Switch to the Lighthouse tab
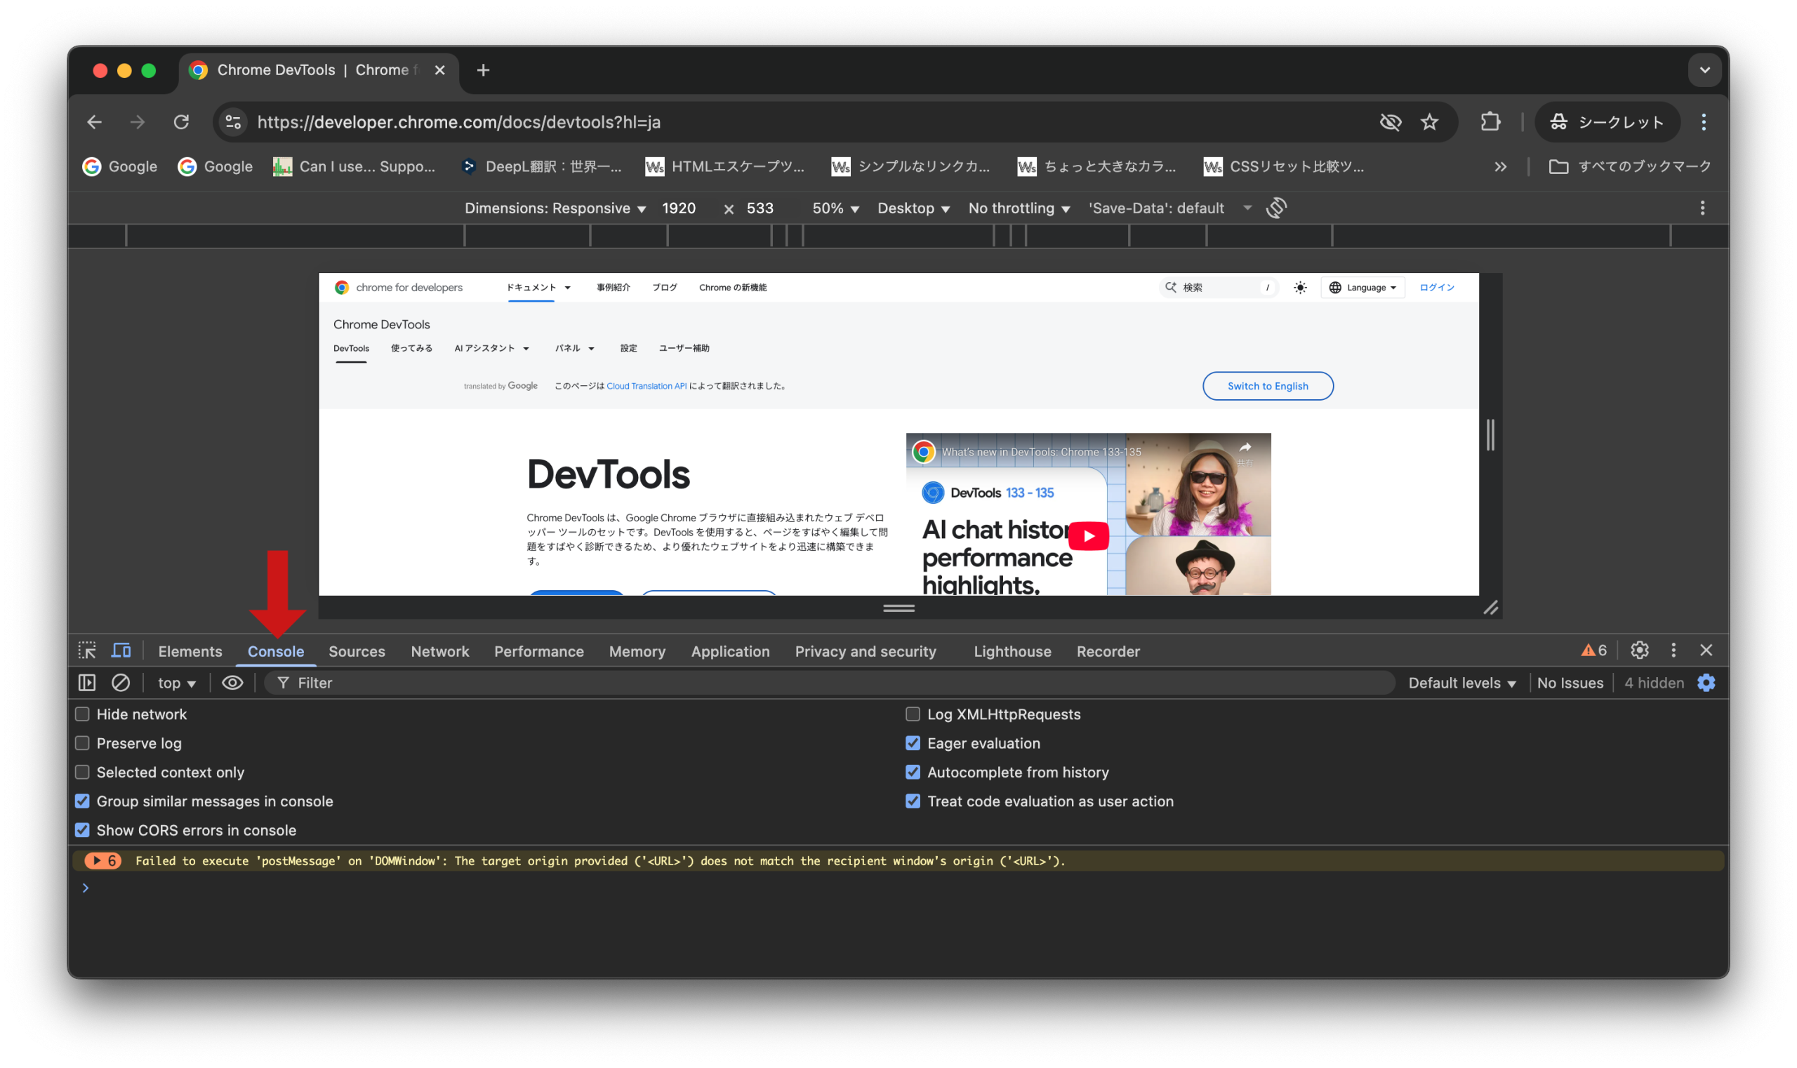The image size is (1797, 1068). tap(1012, 650)
